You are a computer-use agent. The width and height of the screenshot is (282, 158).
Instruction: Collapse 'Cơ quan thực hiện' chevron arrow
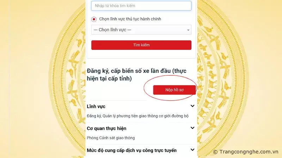click(192, 128)
